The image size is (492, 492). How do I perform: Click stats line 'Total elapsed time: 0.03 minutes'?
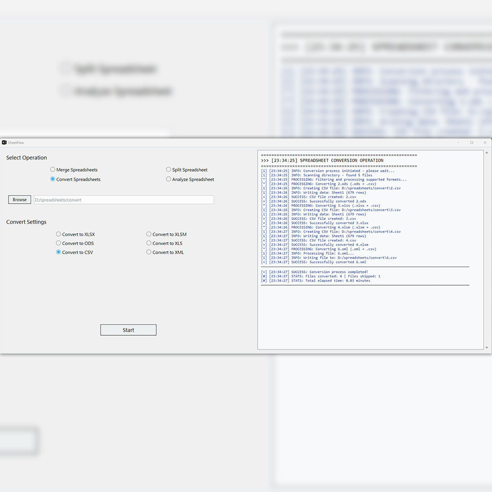(316, 281)
